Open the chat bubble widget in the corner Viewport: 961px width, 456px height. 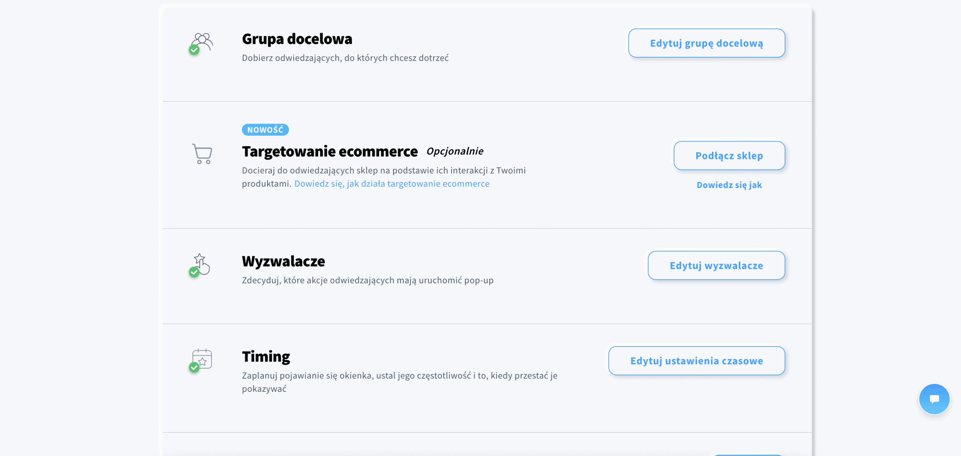tap(934, 399)
